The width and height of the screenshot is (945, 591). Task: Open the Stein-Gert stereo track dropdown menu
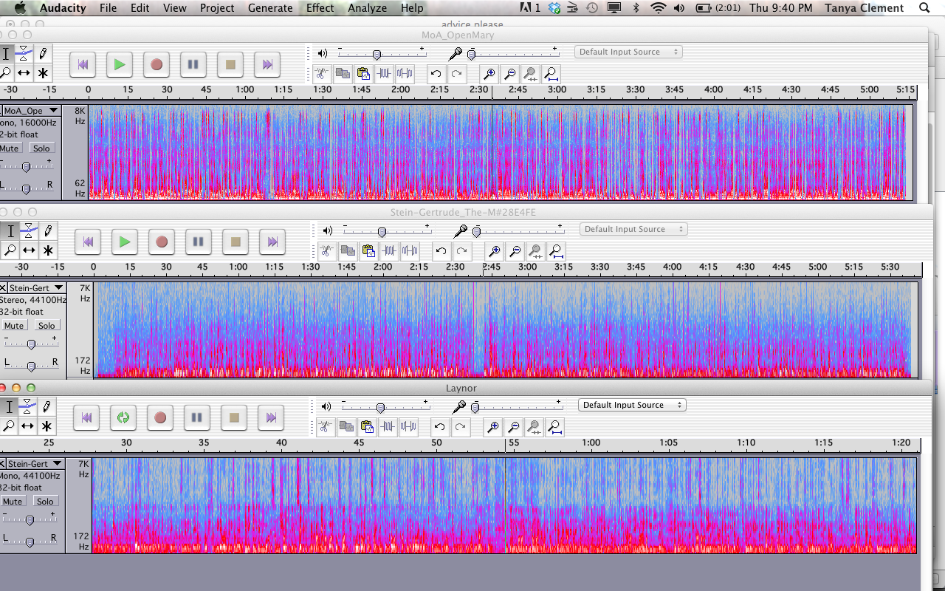tap(36, 288)
